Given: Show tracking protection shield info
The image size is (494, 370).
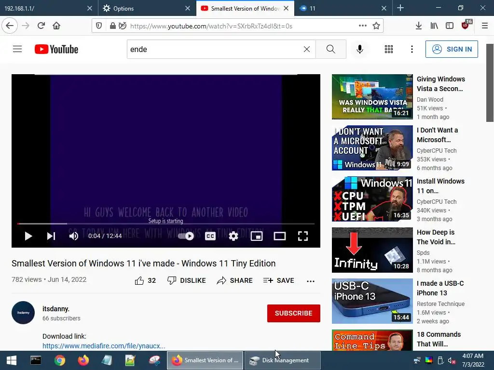Looking at the screenshot, I should click(x=99, y=26).
